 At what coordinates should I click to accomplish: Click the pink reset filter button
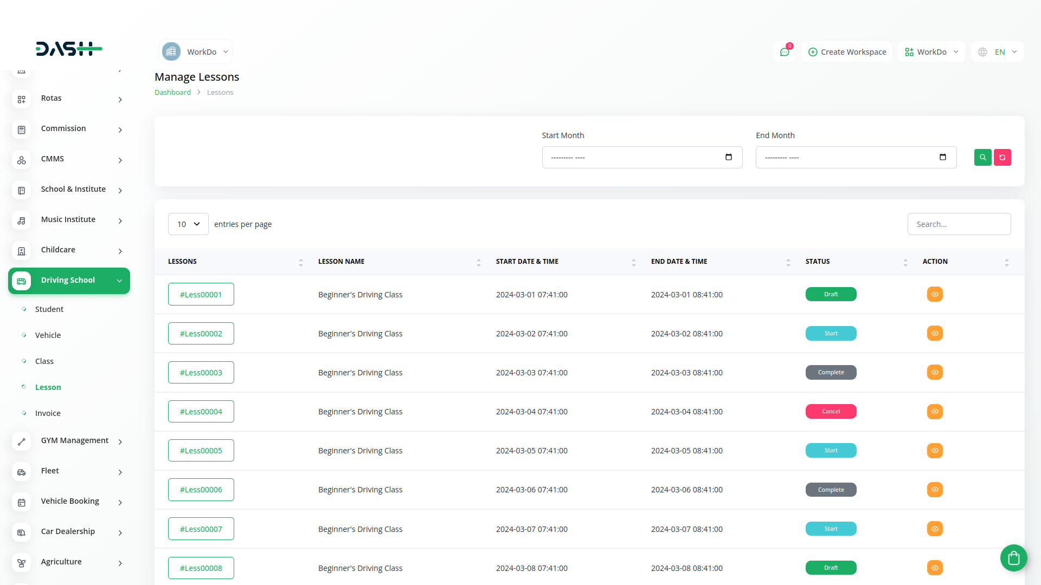click(1002, 158)
